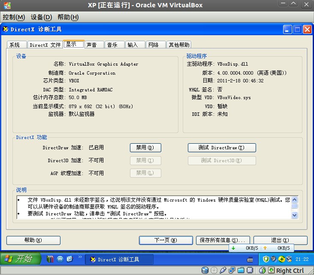Select the 显示 tab
Viewport: 314px width, 275px height.
coord(74,44)
